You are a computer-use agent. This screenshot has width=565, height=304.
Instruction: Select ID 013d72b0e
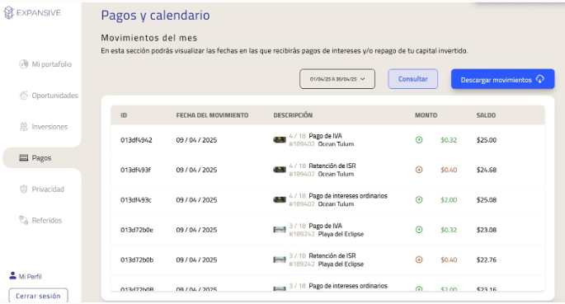point(137,230)
